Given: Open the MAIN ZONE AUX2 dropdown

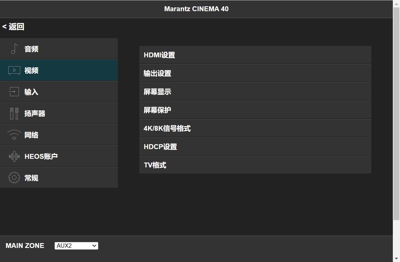Looking at the screenshot, I should point(76,245).
